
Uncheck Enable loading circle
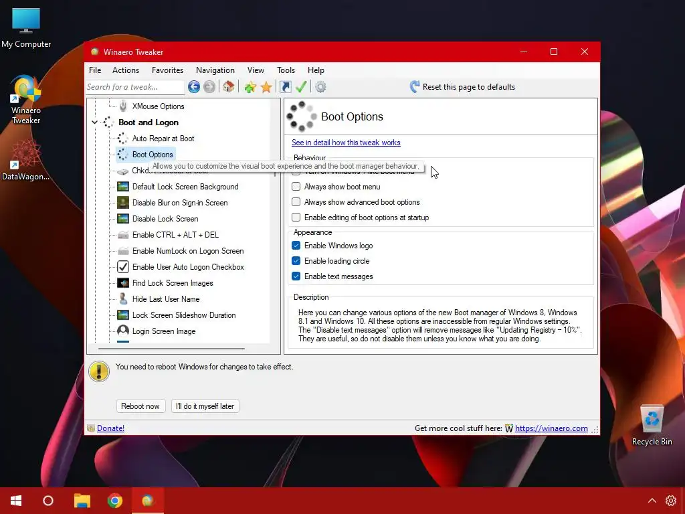(x=296, y=261)
